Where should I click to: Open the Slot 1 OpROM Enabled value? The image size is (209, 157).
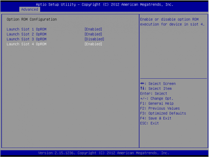coord(93,29)
